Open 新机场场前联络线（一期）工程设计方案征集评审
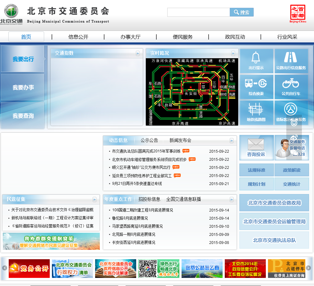The width and height of the screenshot is (314, 286). (52, 218)
